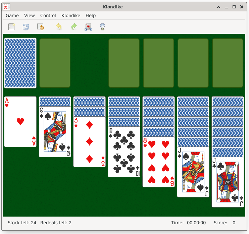Expand the Control menu

pos(48,15)
